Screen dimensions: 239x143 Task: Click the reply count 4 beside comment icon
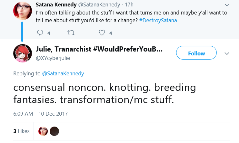pyautogui.click(x=49, y=33)
